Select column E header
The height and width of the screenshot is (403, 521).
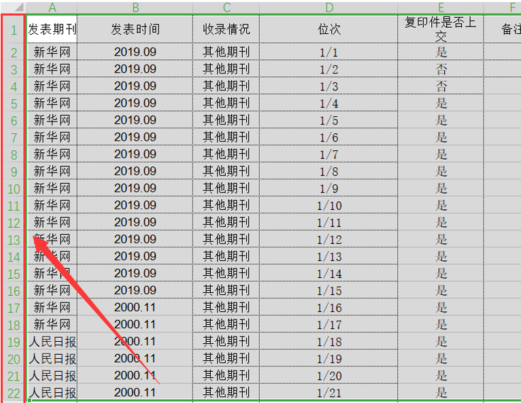click(x=441, y=7)
